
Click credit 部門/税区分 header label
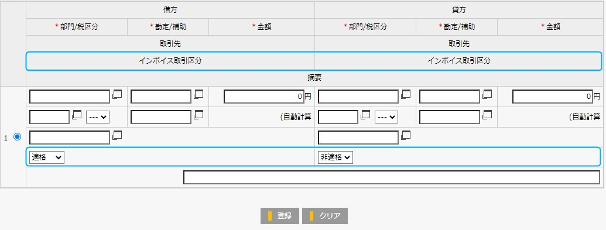click(365, 27)
